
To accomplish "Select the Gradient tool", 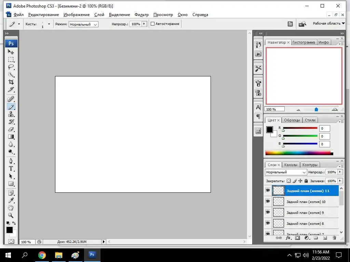I will tap(11, 137).
